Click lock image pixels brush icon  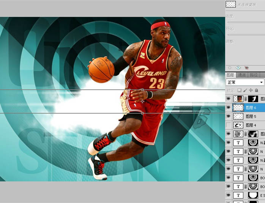245,90
